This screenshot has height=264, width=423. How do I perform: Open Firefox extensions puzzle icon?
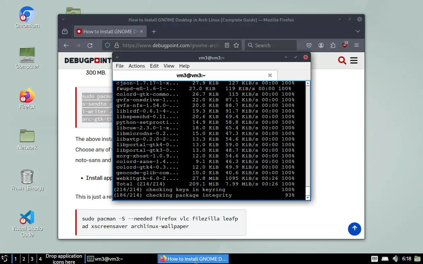click(x=333, y=45)
